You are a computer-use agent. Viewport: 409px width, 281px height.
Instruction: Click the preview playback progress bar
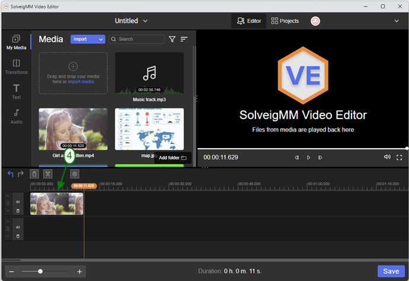pyautogui.click(x=302, y=148)
